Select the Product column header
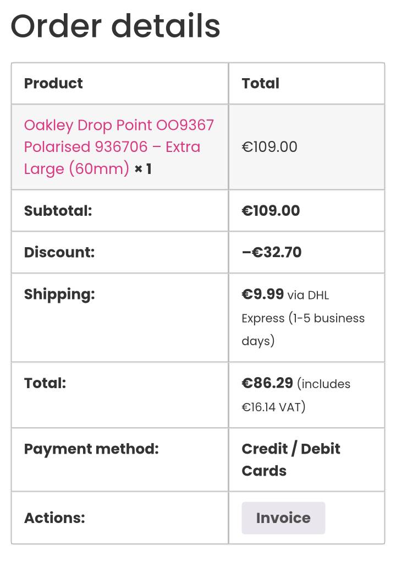 point(53,83)
